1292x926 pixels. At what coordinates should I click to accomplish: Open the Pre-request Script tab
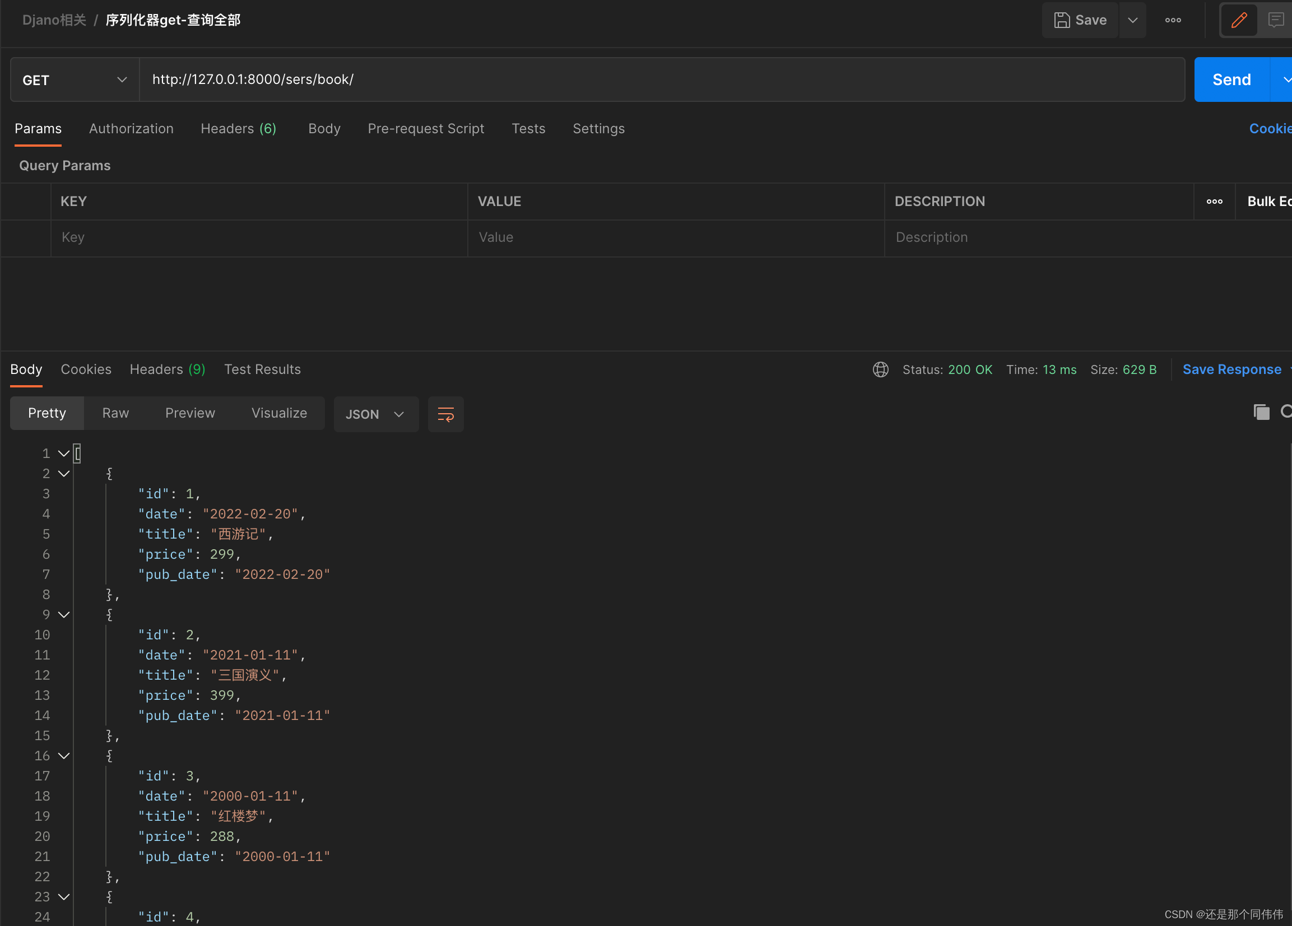click(x=426, y=129)
